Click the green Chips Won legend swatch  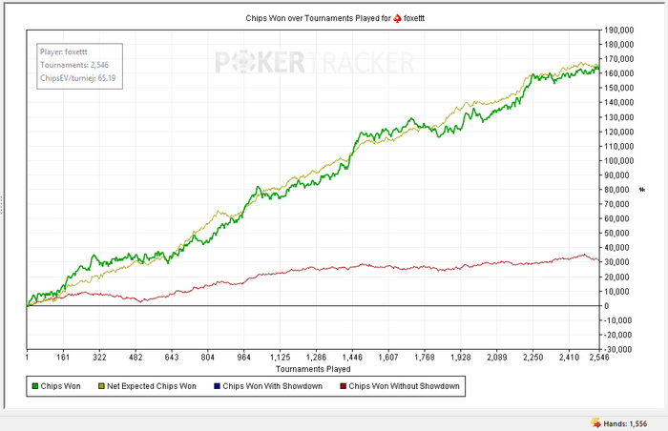coord(35,386)
